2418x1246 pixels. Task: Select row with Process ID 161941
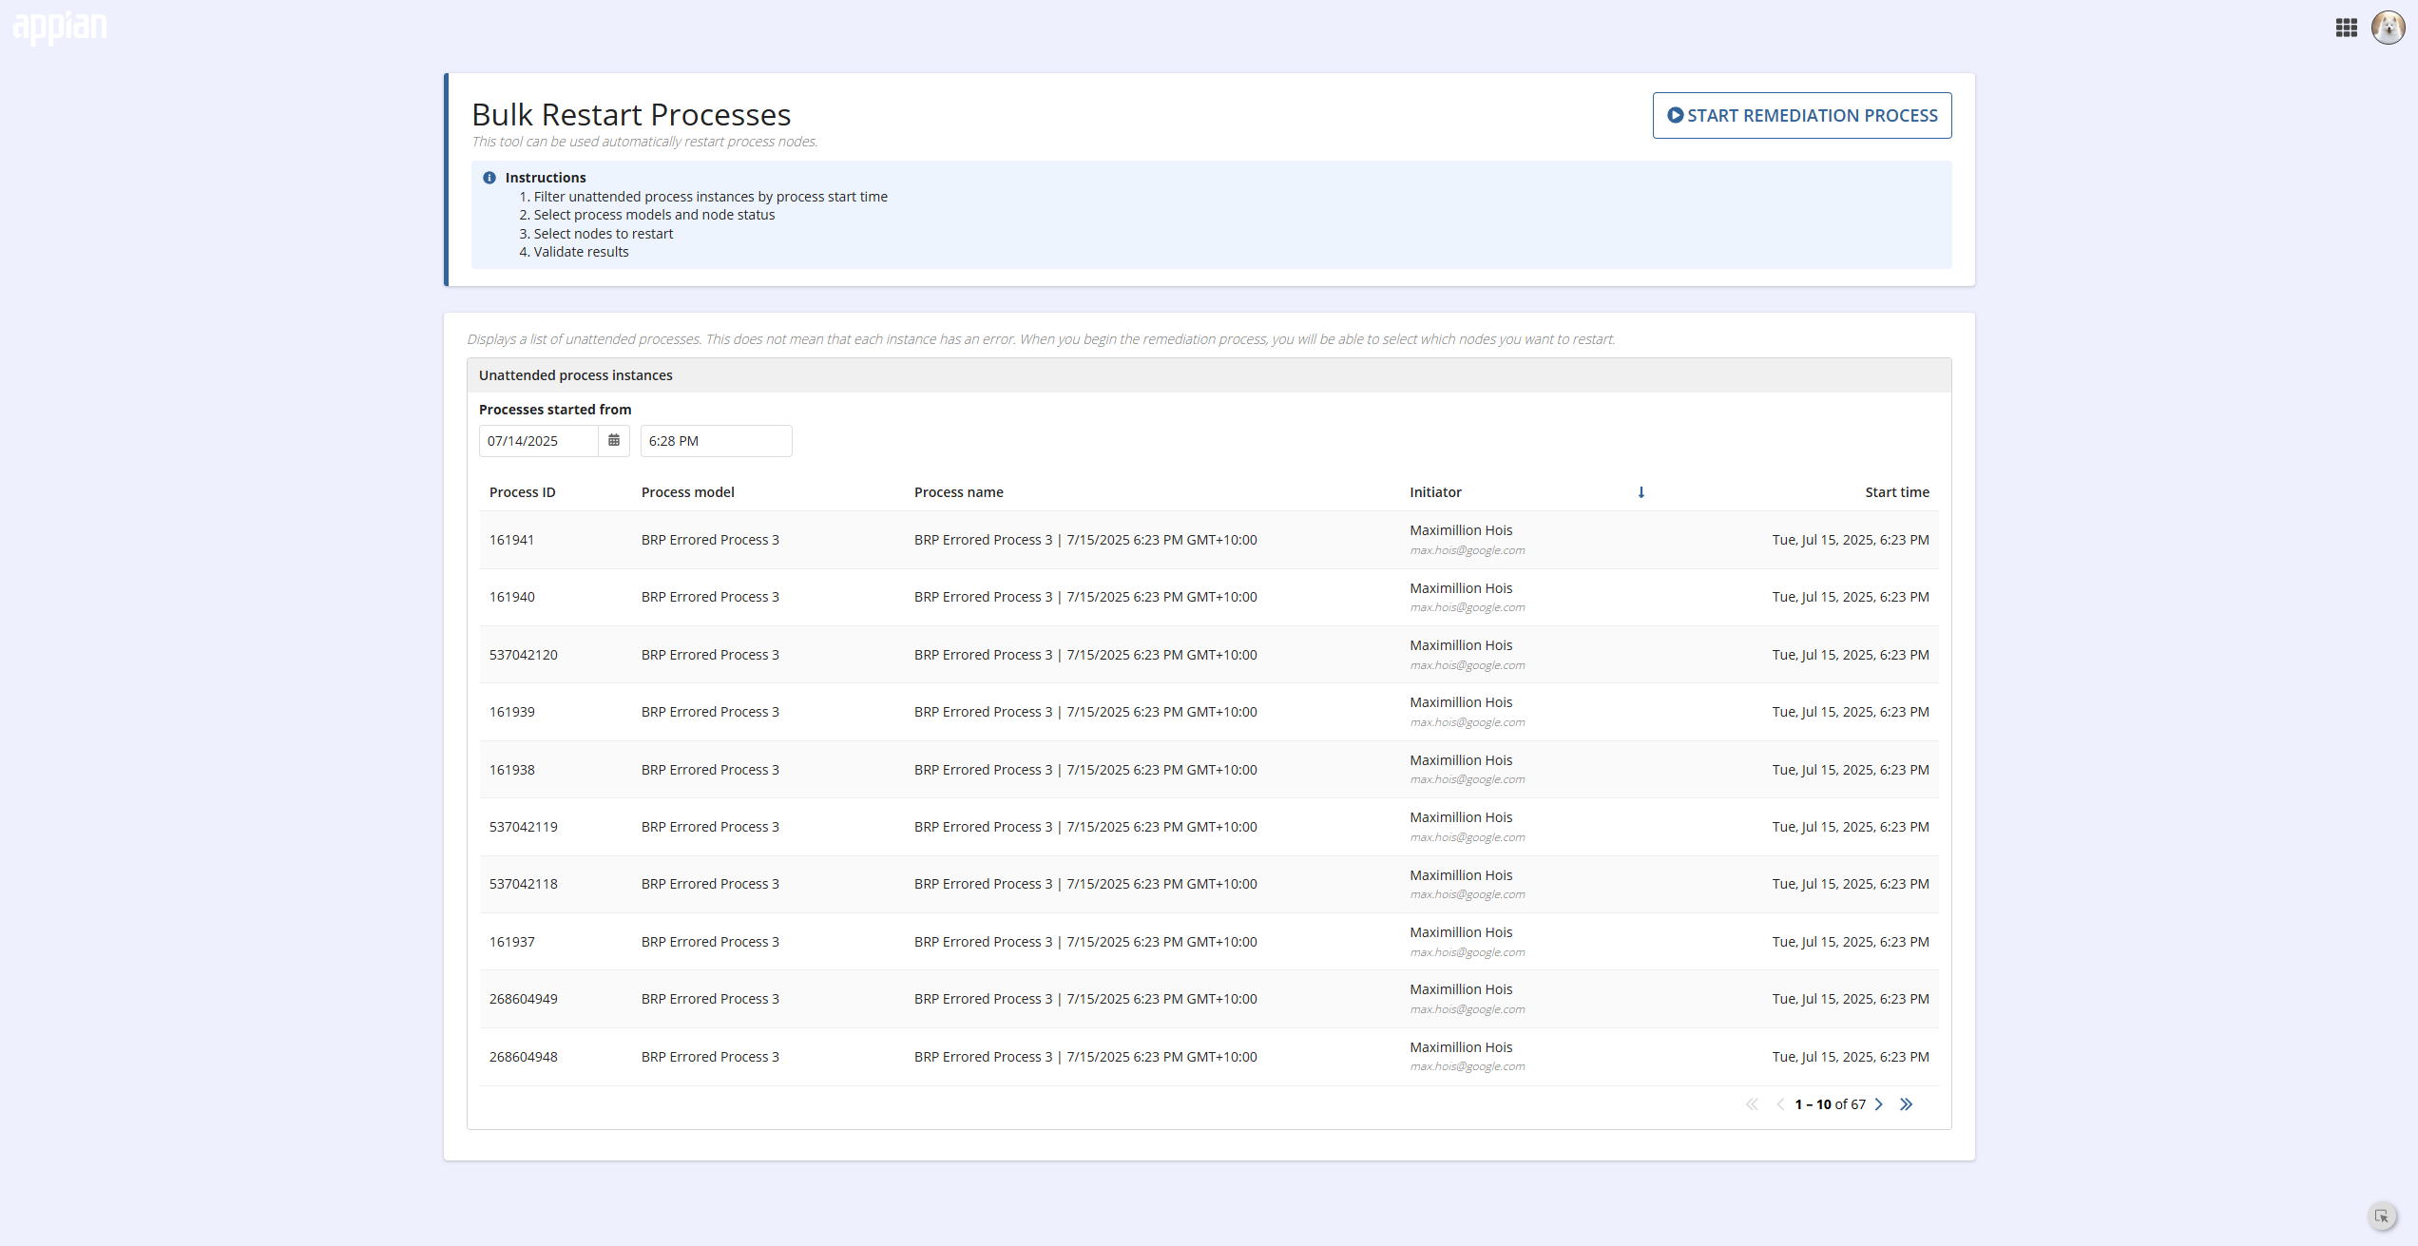[x=1209, y=540]
